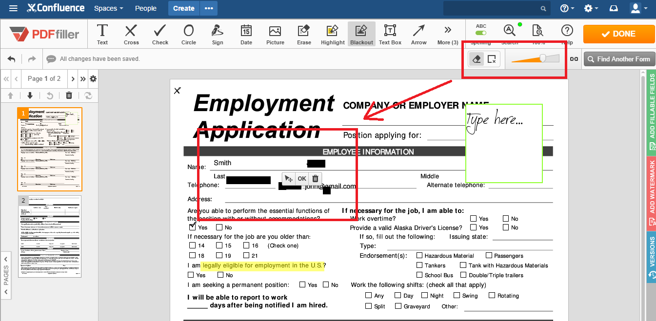Check Yes for Work overtime
This screenshot has width=656, height=321.
coord(474,219)
